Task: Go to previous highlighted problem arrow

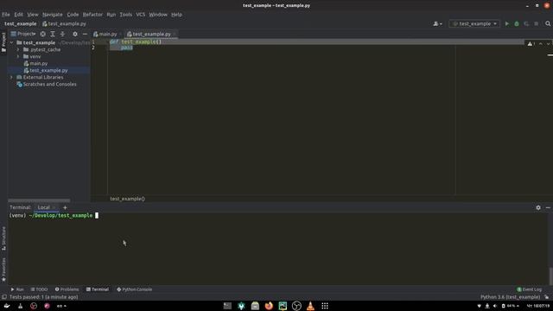Action: click(541, 44)
